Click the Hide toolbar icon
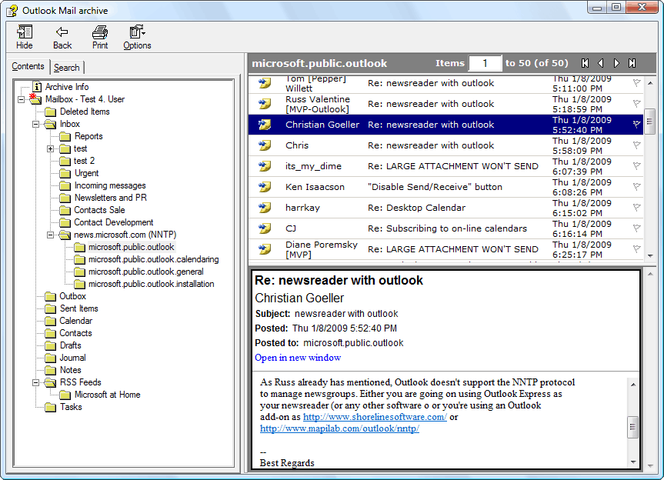 [24, 32]
